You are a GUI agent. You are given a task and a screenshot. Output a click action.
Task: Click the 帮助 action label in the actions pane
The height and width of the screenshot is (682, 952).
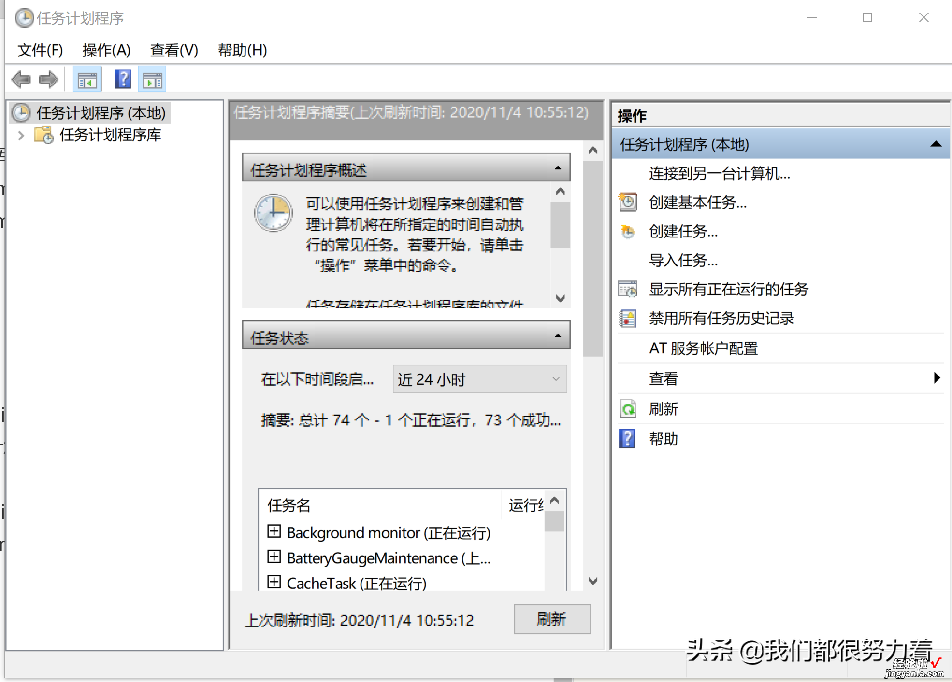point(664,439)
